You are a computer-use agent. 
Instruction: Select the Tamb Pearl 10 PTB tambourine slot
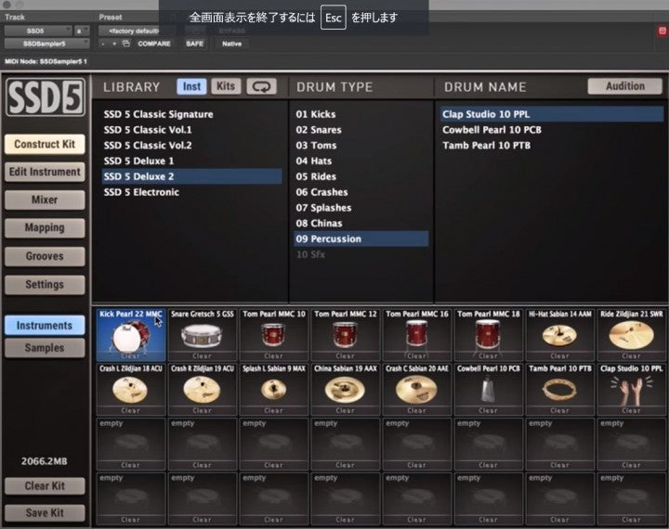[559, 389]
